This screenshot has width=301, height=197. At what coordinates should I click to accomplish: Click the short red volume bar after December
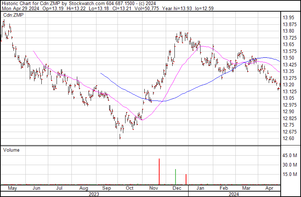(x=186, y=179)
